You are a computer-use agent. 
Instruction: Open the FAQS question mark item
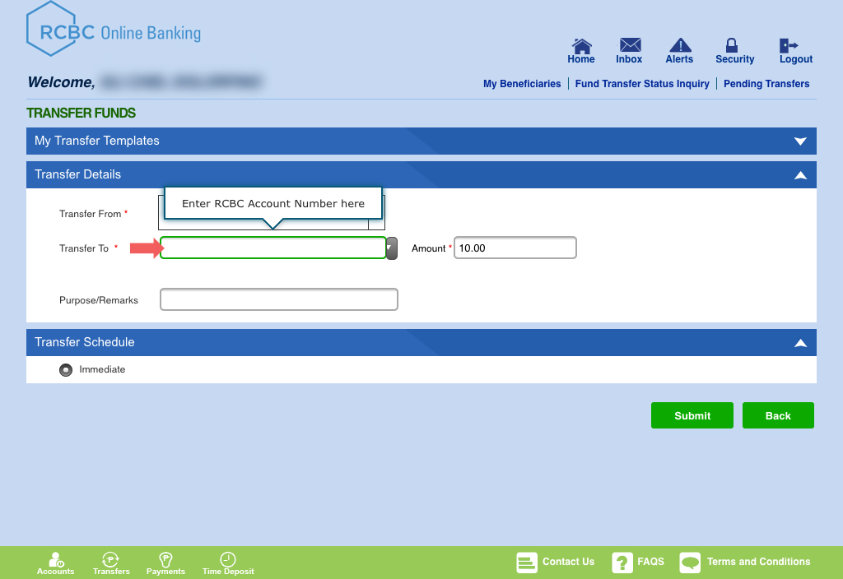click(638, 563)
